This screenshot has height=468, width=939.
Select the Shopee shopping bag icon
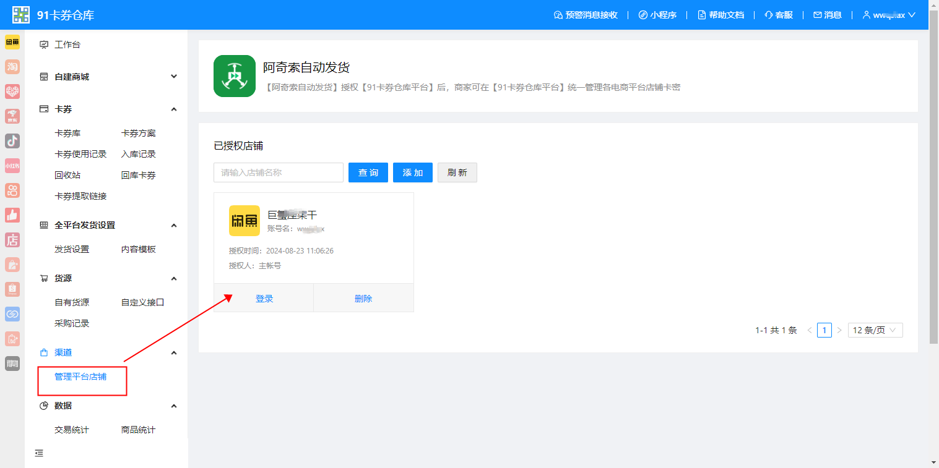coord(12,289)
